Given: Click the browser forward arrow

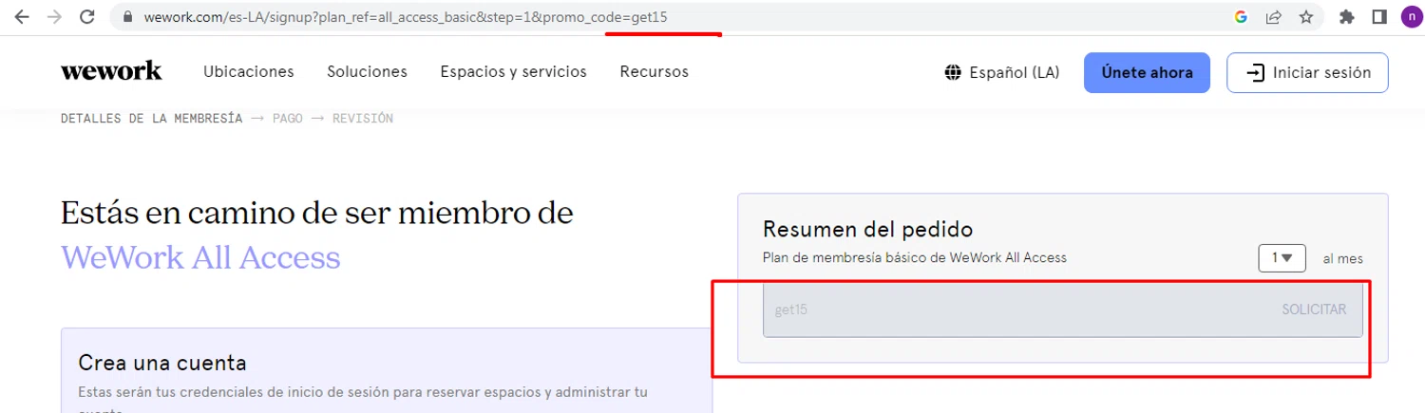Looking at the screenshot, I should 54,17.
